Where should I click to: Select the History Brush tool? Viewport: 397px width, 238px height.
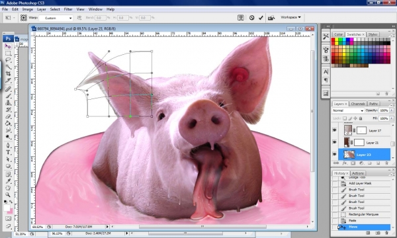click(x=8, y=110)
